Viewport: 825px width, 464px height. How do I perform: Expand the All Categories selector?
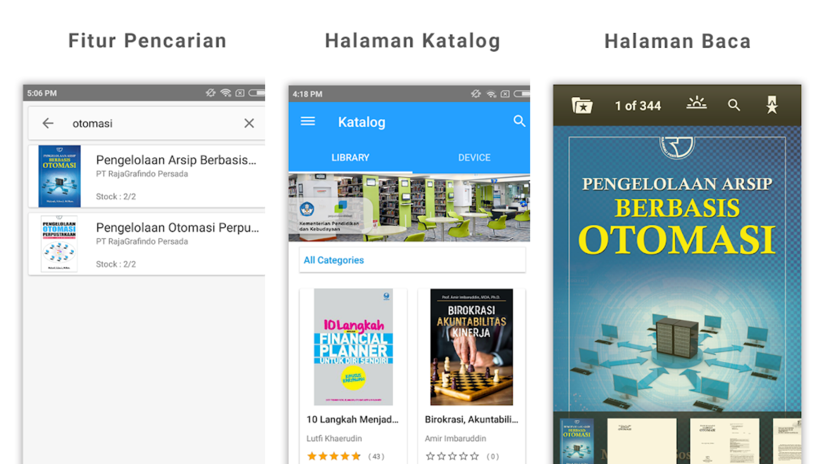click(412, 260)
